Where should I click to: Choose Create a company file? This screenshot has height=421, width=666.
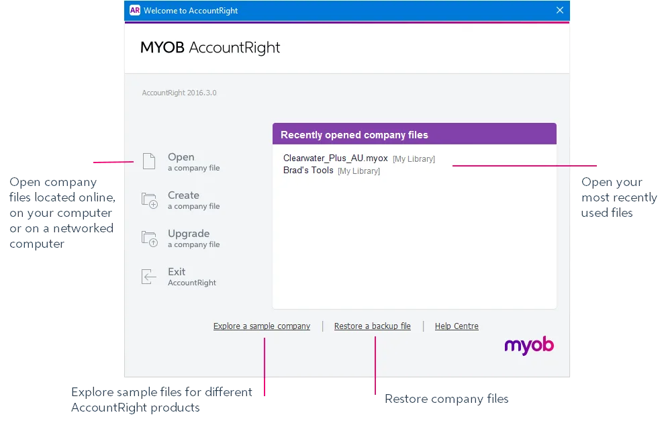pos(193,200)
